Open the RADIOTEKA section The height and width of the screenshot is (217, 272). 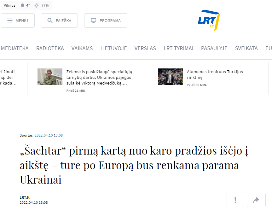click(50, 48)
